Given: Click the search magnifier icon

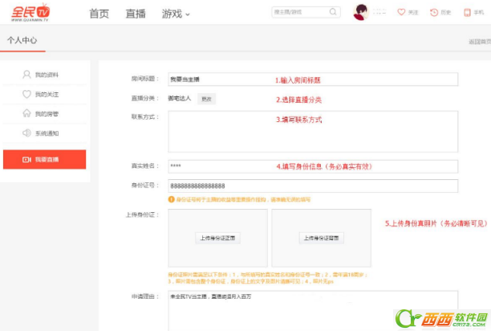Looking at the screenshot, I should [x=333, y=13].
